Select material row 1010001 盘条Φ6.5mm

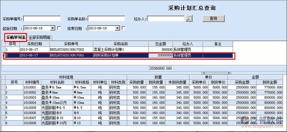144,88
